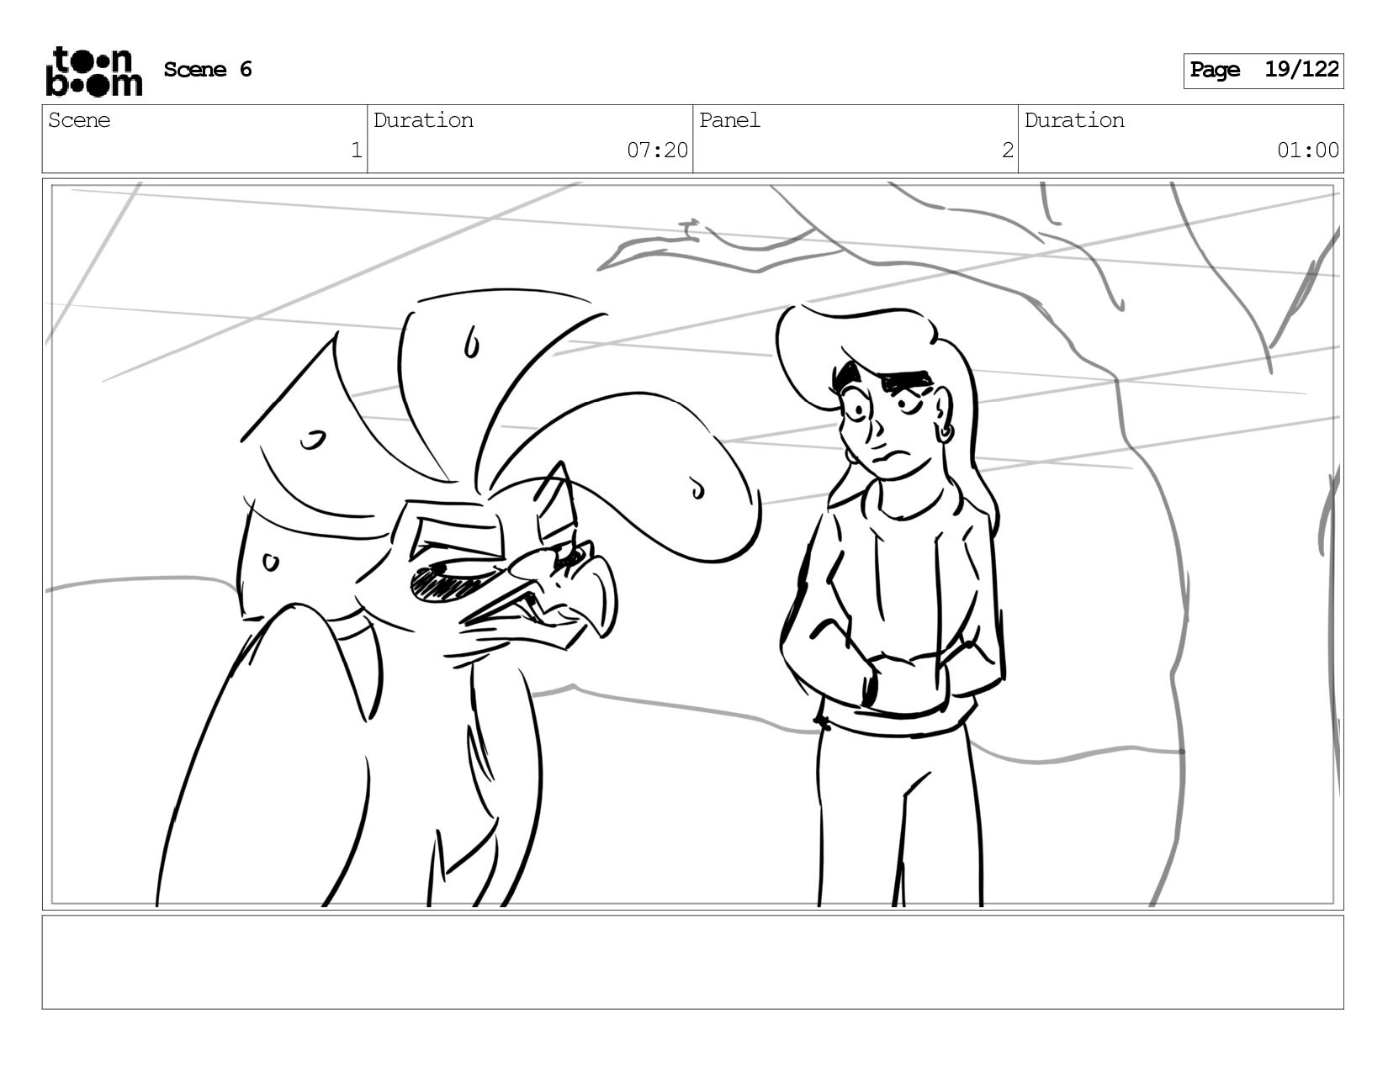The image size is (1388, 1072).
Task: Click the 'Page 19/122' page indicator
Action: tap(1264, 71)
